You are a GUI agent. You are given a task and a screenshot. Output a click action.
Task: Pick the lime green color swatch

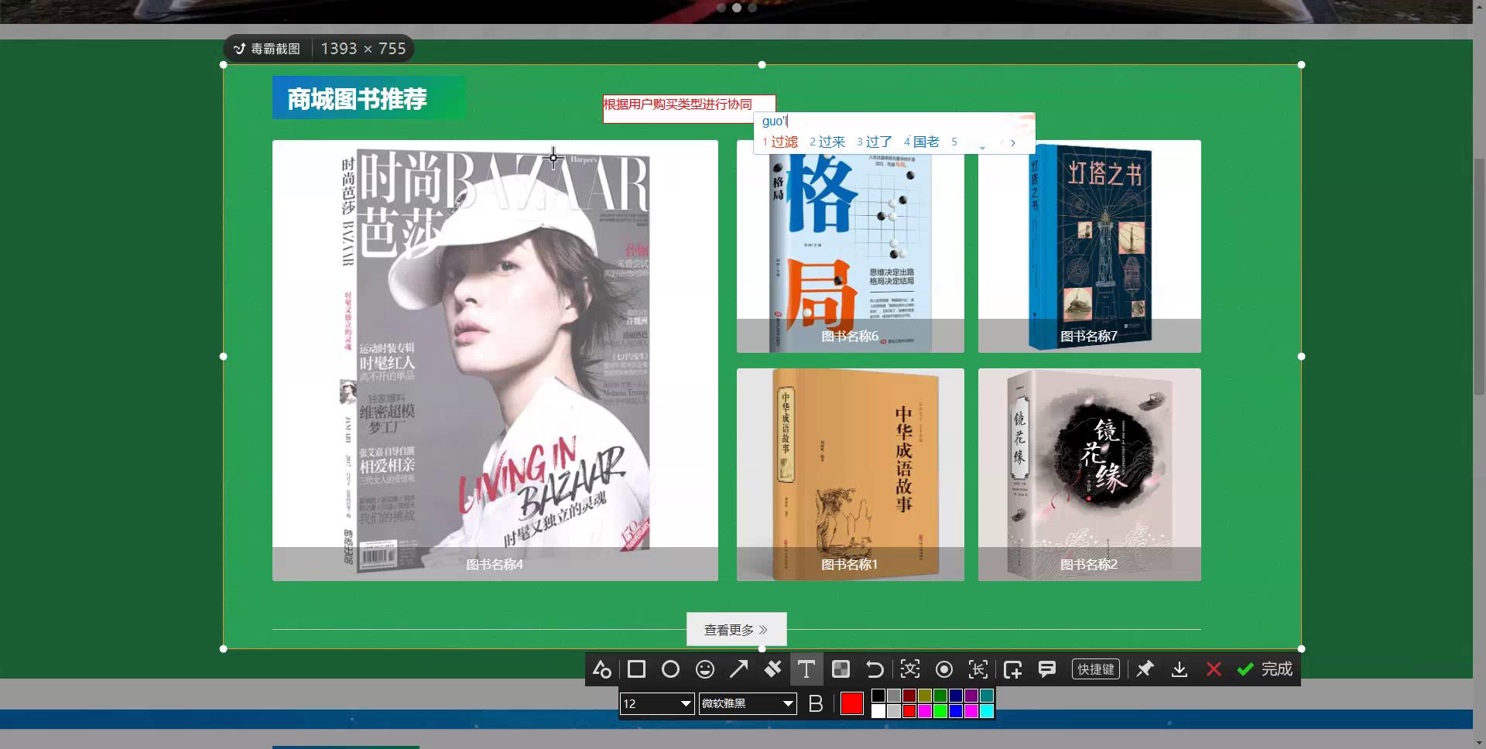940,711
